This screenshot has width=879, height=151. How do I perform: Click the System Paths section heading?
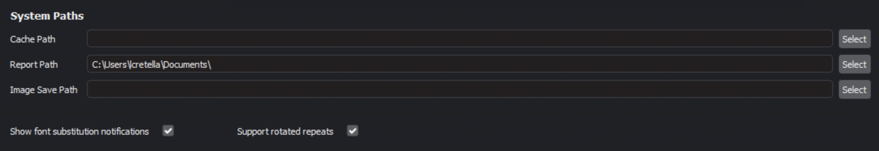click(47, 16)
